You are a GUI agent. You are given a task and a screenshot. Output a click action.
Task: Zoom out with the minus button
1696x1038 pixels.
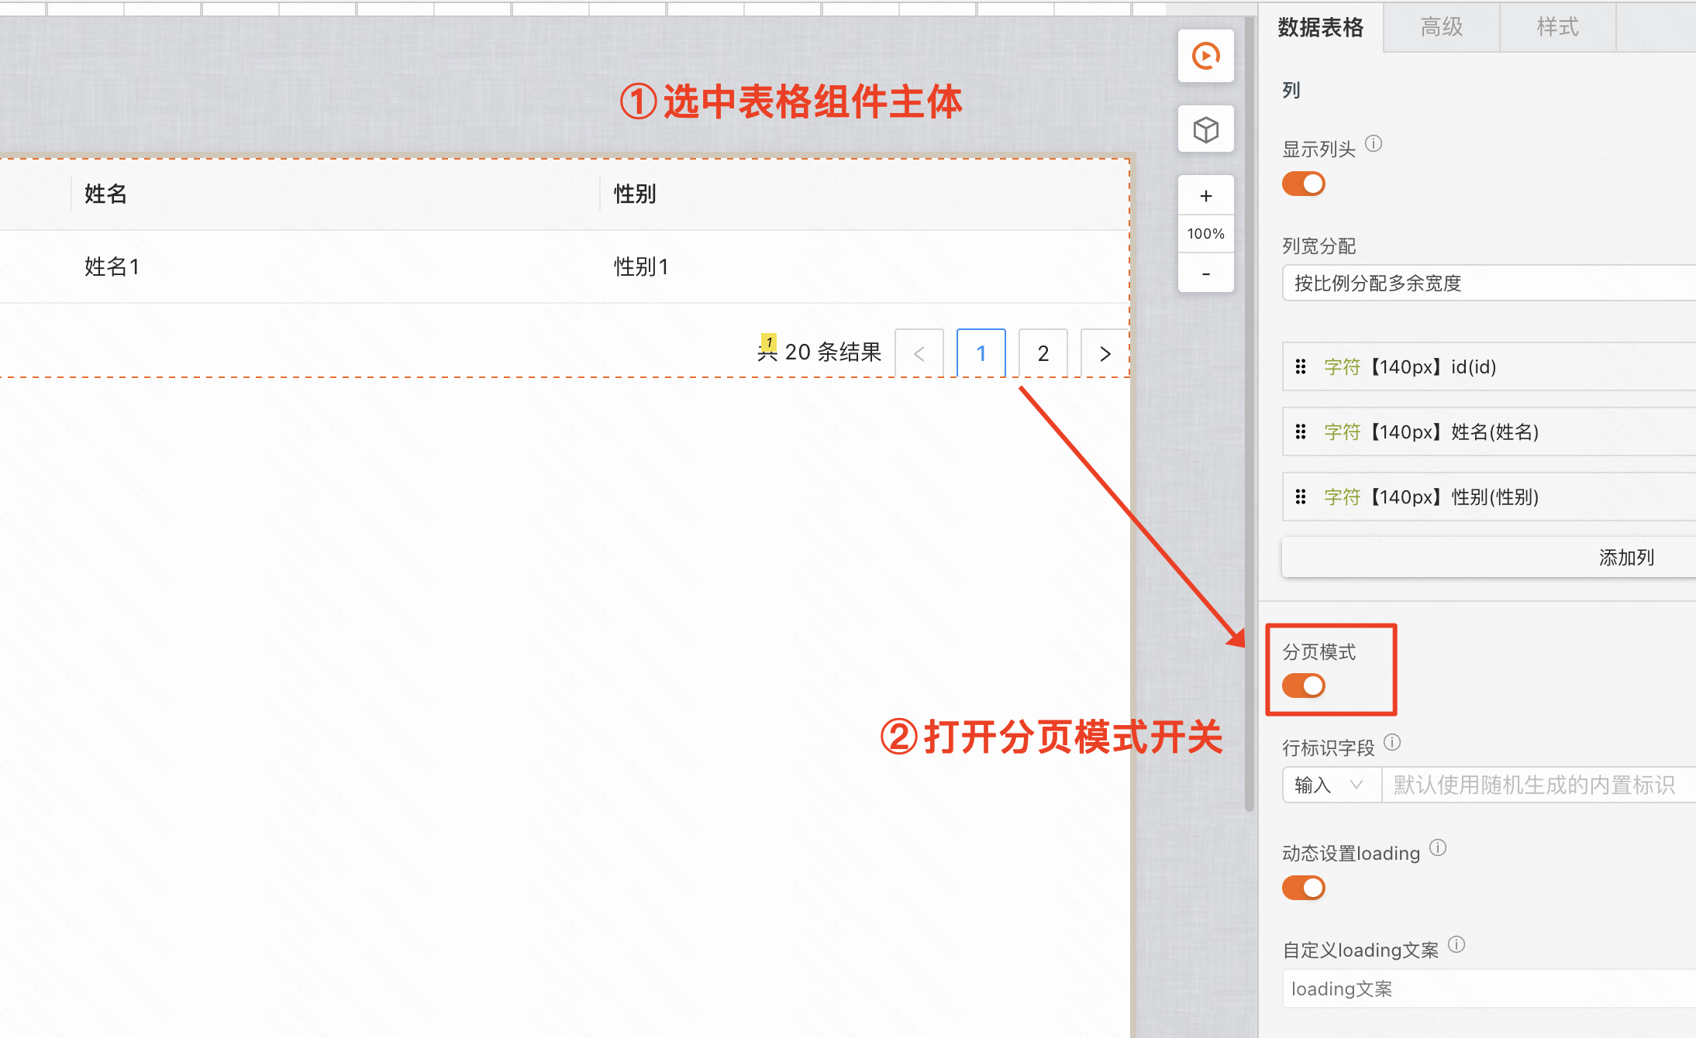click(x=1205, y=273)
